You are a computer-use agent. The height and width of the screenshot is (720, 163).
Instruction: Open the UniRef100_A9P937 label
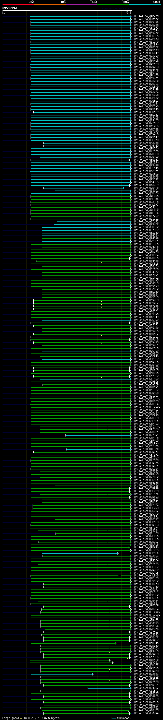click(x=146, y=359)
